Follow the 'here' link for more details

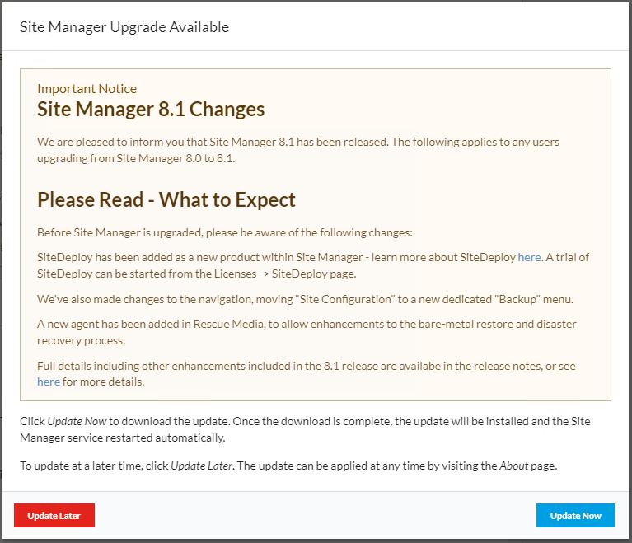[x=49, y=382]
